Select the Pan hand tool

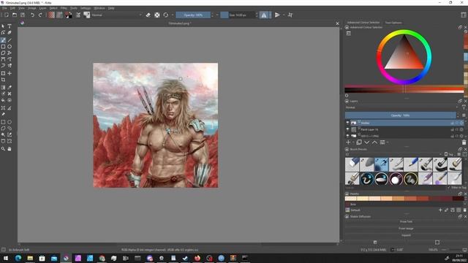[10, 148]
